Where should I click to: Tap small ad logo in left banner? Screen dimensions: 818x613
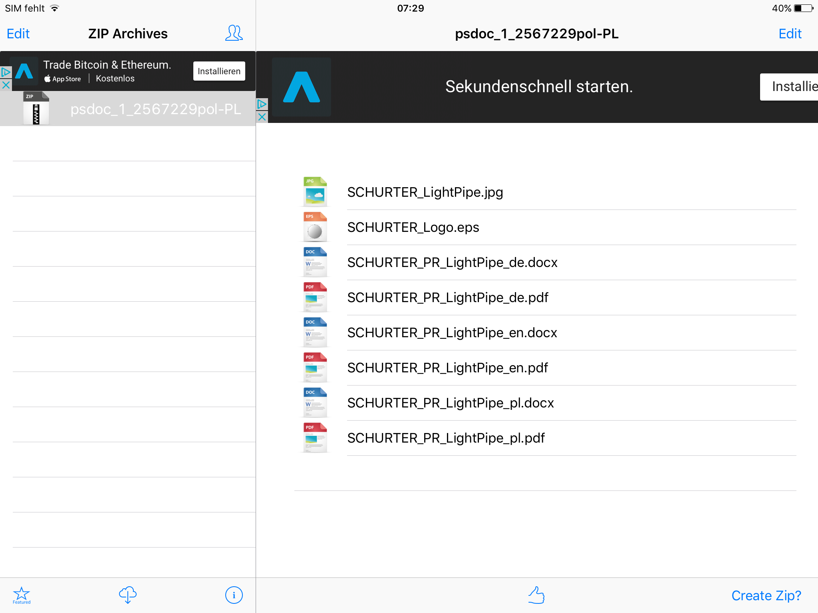pos(24,71)
